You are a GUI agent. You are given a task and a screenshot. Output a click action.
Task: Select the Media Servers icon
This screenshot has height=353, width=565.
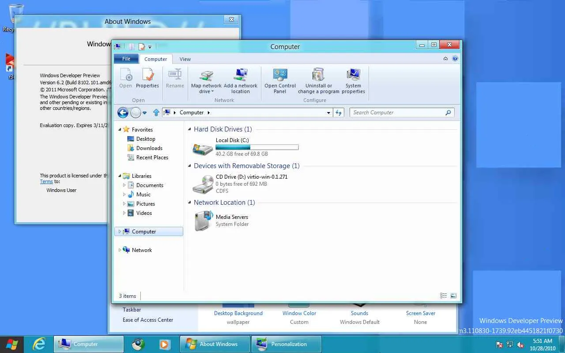(203, 221)
